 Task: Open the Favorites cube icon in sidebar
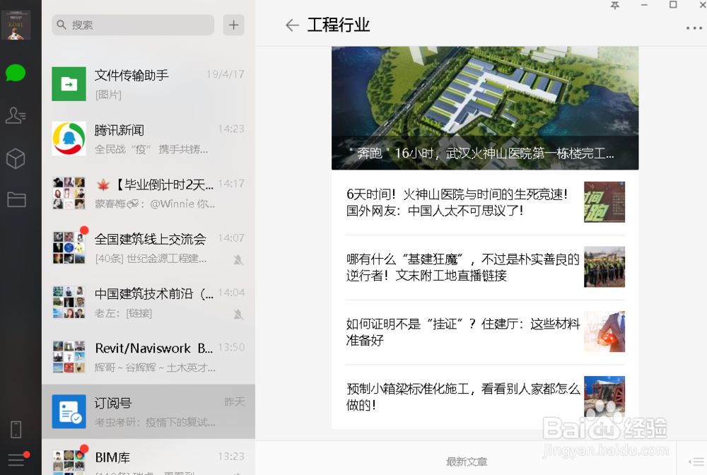coord(16,158)
